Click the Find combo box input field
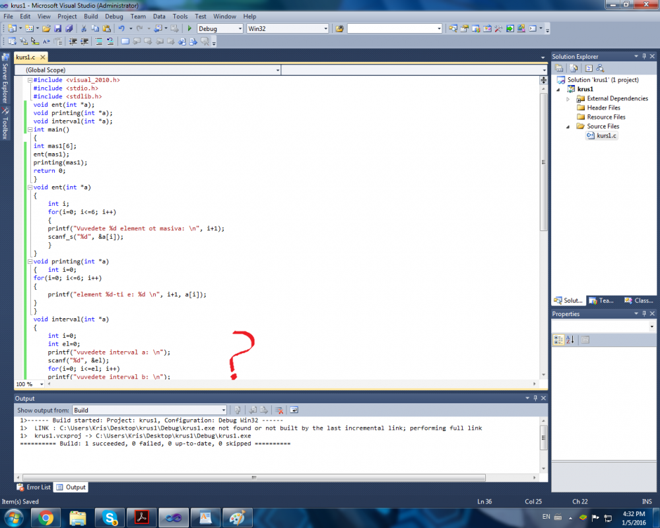Image resolution: width=660 pixels, height=528 pixels. 391,28
